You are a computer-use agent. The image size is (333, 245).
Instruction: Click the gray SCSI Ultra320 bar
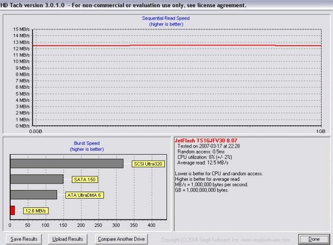[67, 164]
